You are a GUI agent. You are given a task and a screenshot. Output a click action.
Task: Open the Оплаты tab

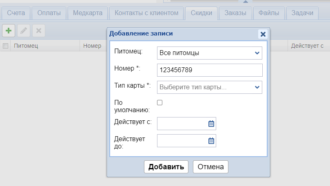click(49, 13)
